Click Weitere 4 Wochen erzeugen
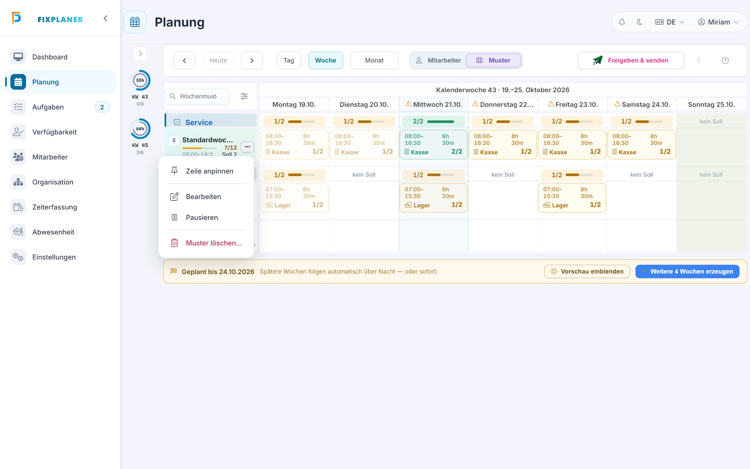750x469 pixels. tap(687, 271)
